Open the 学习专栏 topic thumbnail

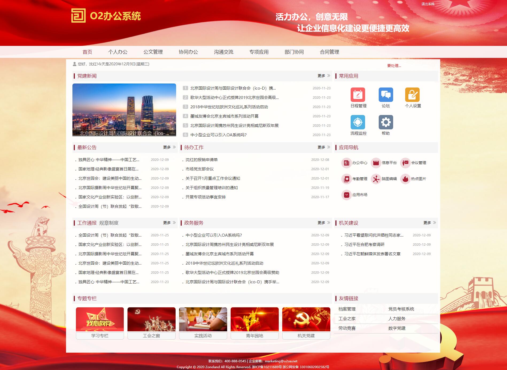tap(100, 319)
